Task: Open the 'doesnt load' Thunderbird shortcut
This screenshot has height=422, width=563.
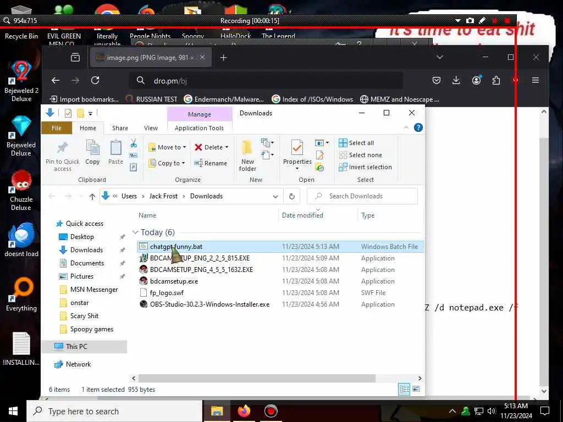Action: (x=21, y=240)
